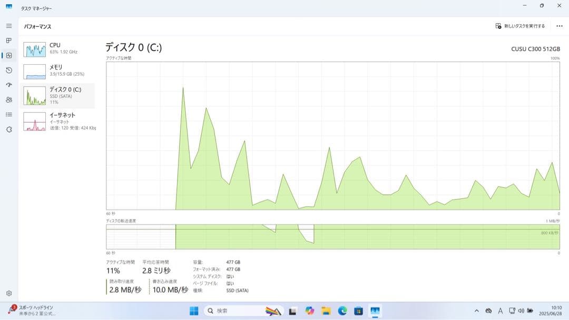Open the Users page icon
Image resolution: width=569 pixels, height=320 pixels.
[9, 99]
